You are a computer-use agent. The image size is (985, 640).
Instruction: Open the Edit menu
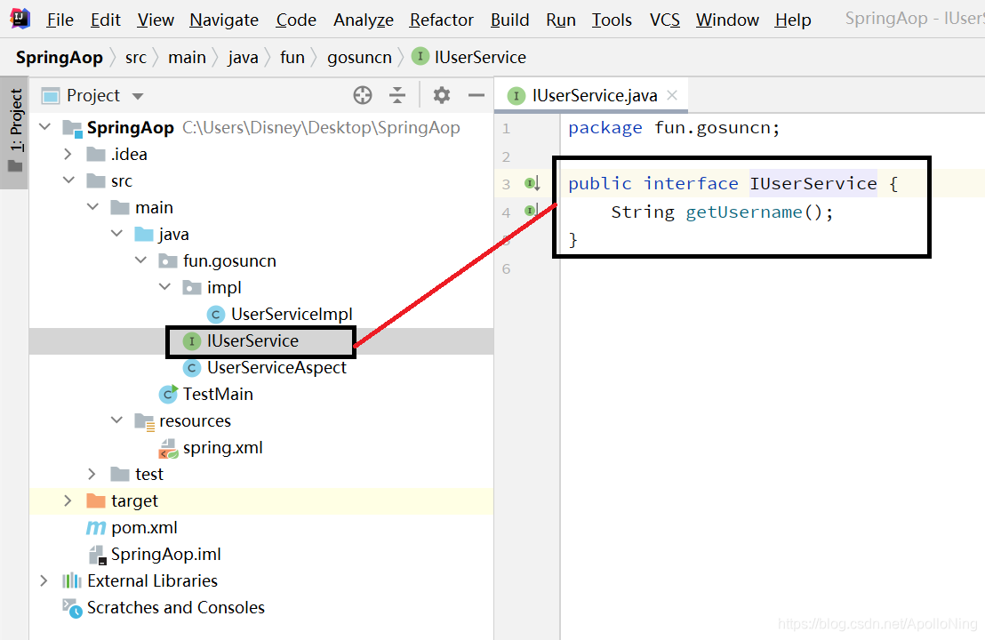tap(105, 20)
